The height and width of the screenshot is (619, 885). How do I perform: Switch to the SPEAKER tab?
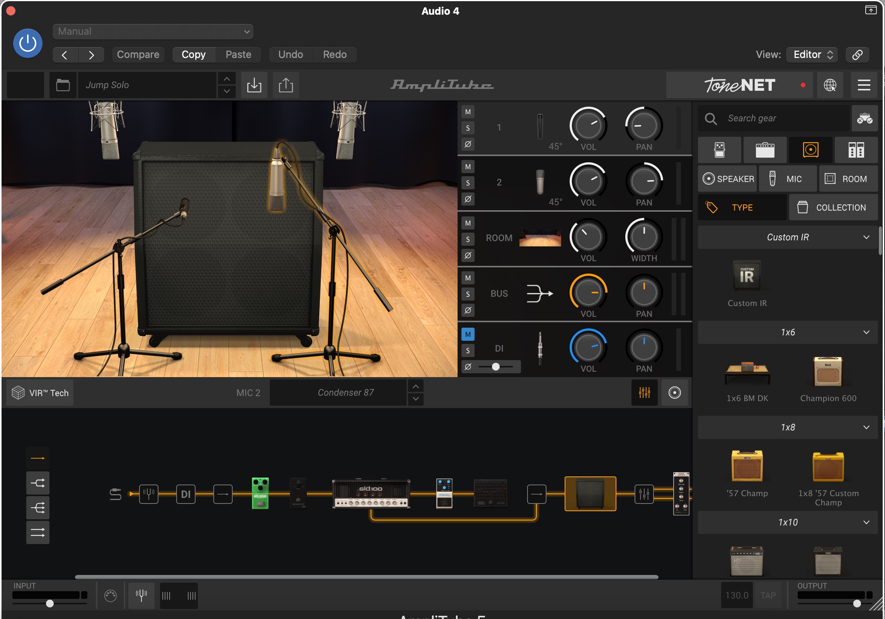click(x=727, y=179)
